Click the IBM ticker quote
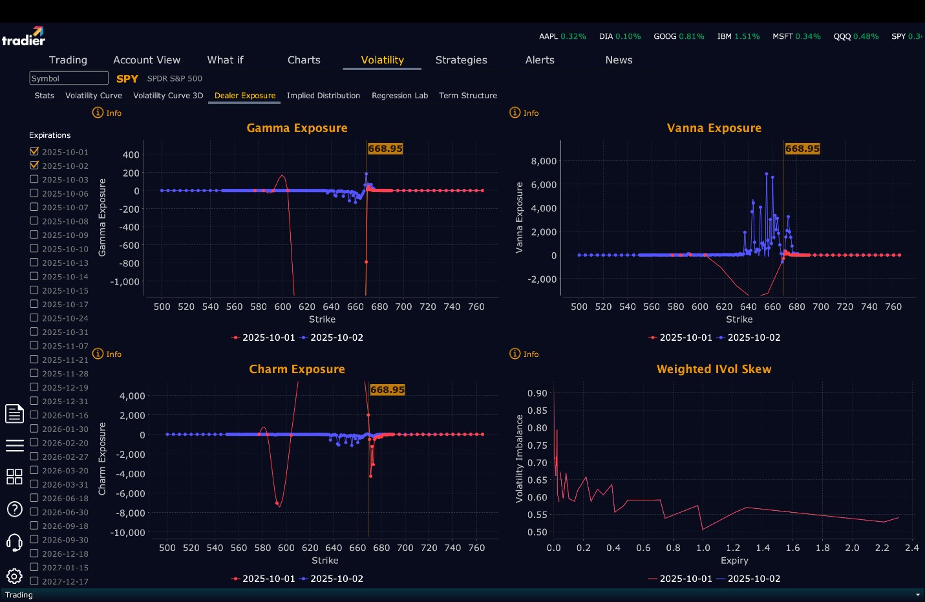The image size is (925, 602). (x=738, y=37)
